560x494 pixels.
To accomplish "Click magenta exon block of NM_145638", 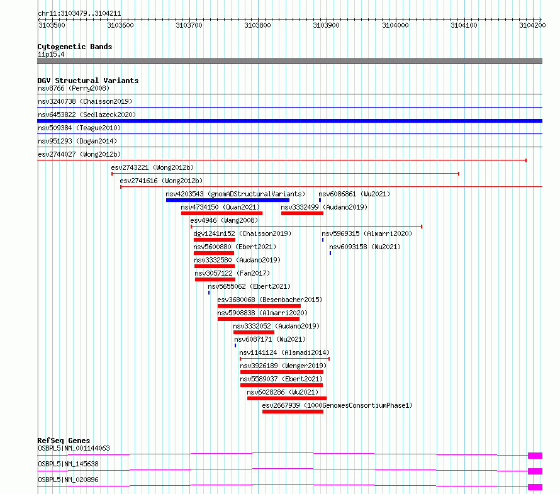I will coord(535,471).
